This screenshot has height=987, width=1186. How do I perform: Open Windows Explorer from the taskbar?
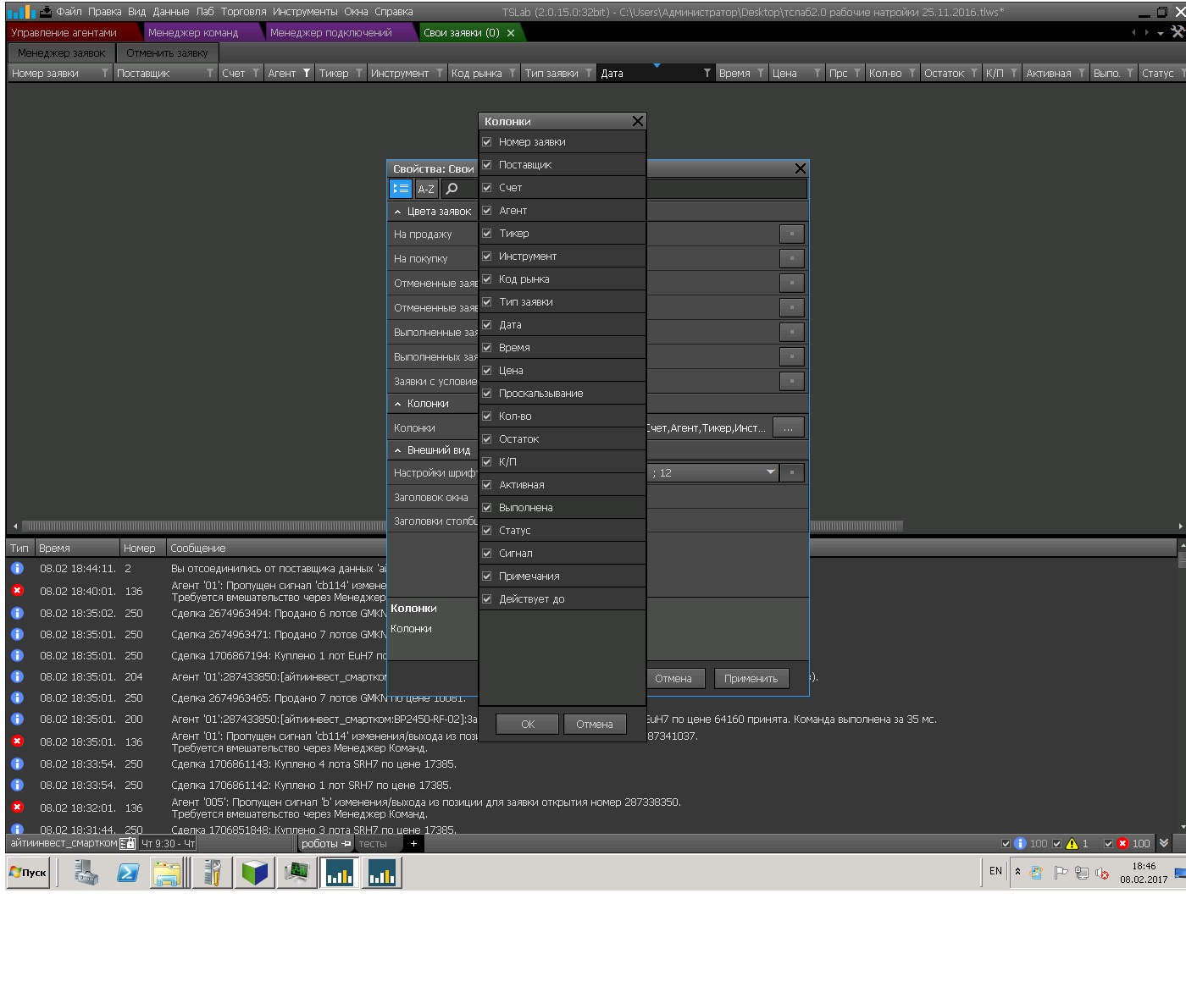pos(169,873)
